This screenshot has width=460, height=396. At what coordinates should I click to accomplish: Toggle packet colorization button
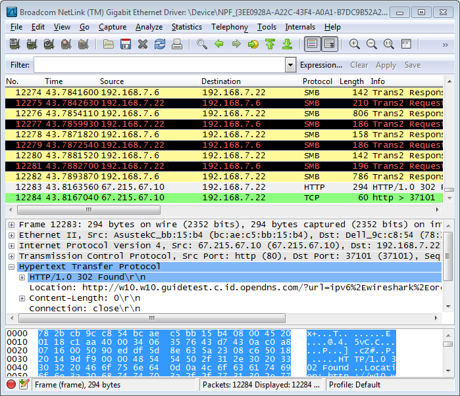[x=312, y=44]
